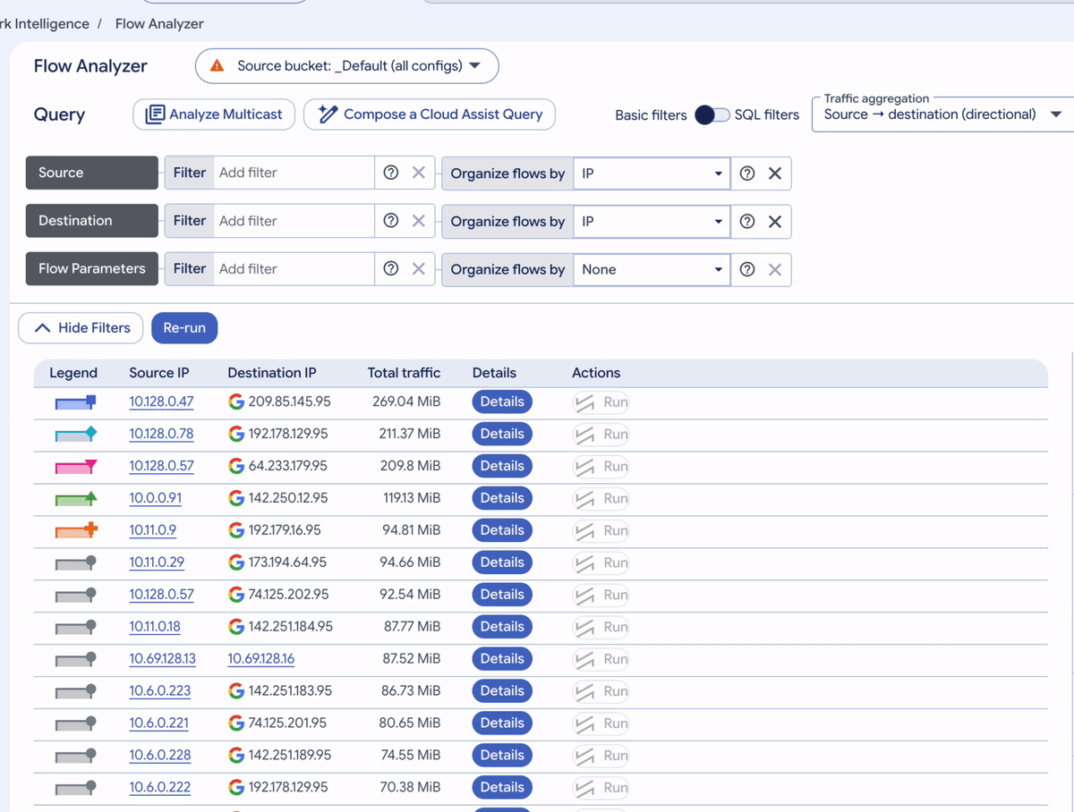
Task: Remove Destination Organize flows by with X
Action: pyautogui.click(x=775, y=222)
